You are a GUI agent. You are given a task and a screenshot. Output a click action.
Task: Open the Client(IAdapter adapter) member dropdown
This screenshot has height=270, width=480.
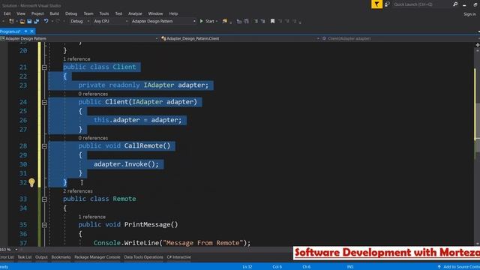(x=400, y=38)
